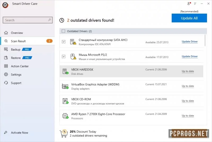Image resolution: width=212 pixels, height=142 pixels.
Task: Open the Support section
Action: 28,83
